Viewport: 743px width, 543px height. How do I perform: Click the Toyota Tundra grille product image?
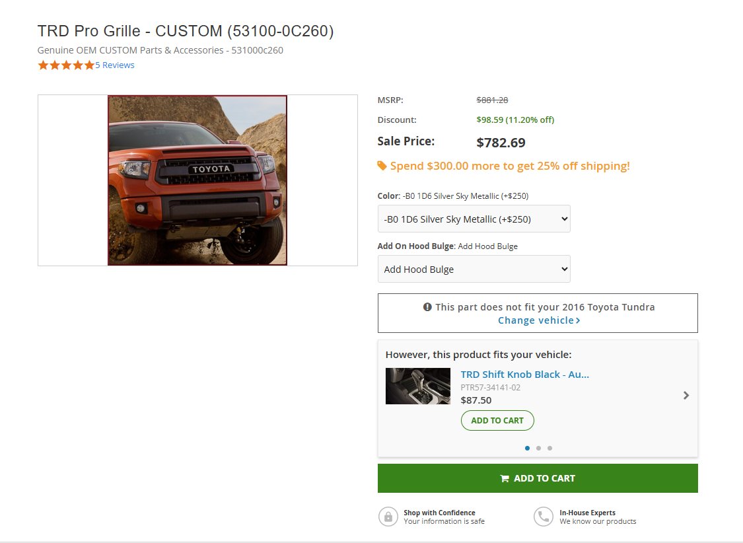click(197, 180)
